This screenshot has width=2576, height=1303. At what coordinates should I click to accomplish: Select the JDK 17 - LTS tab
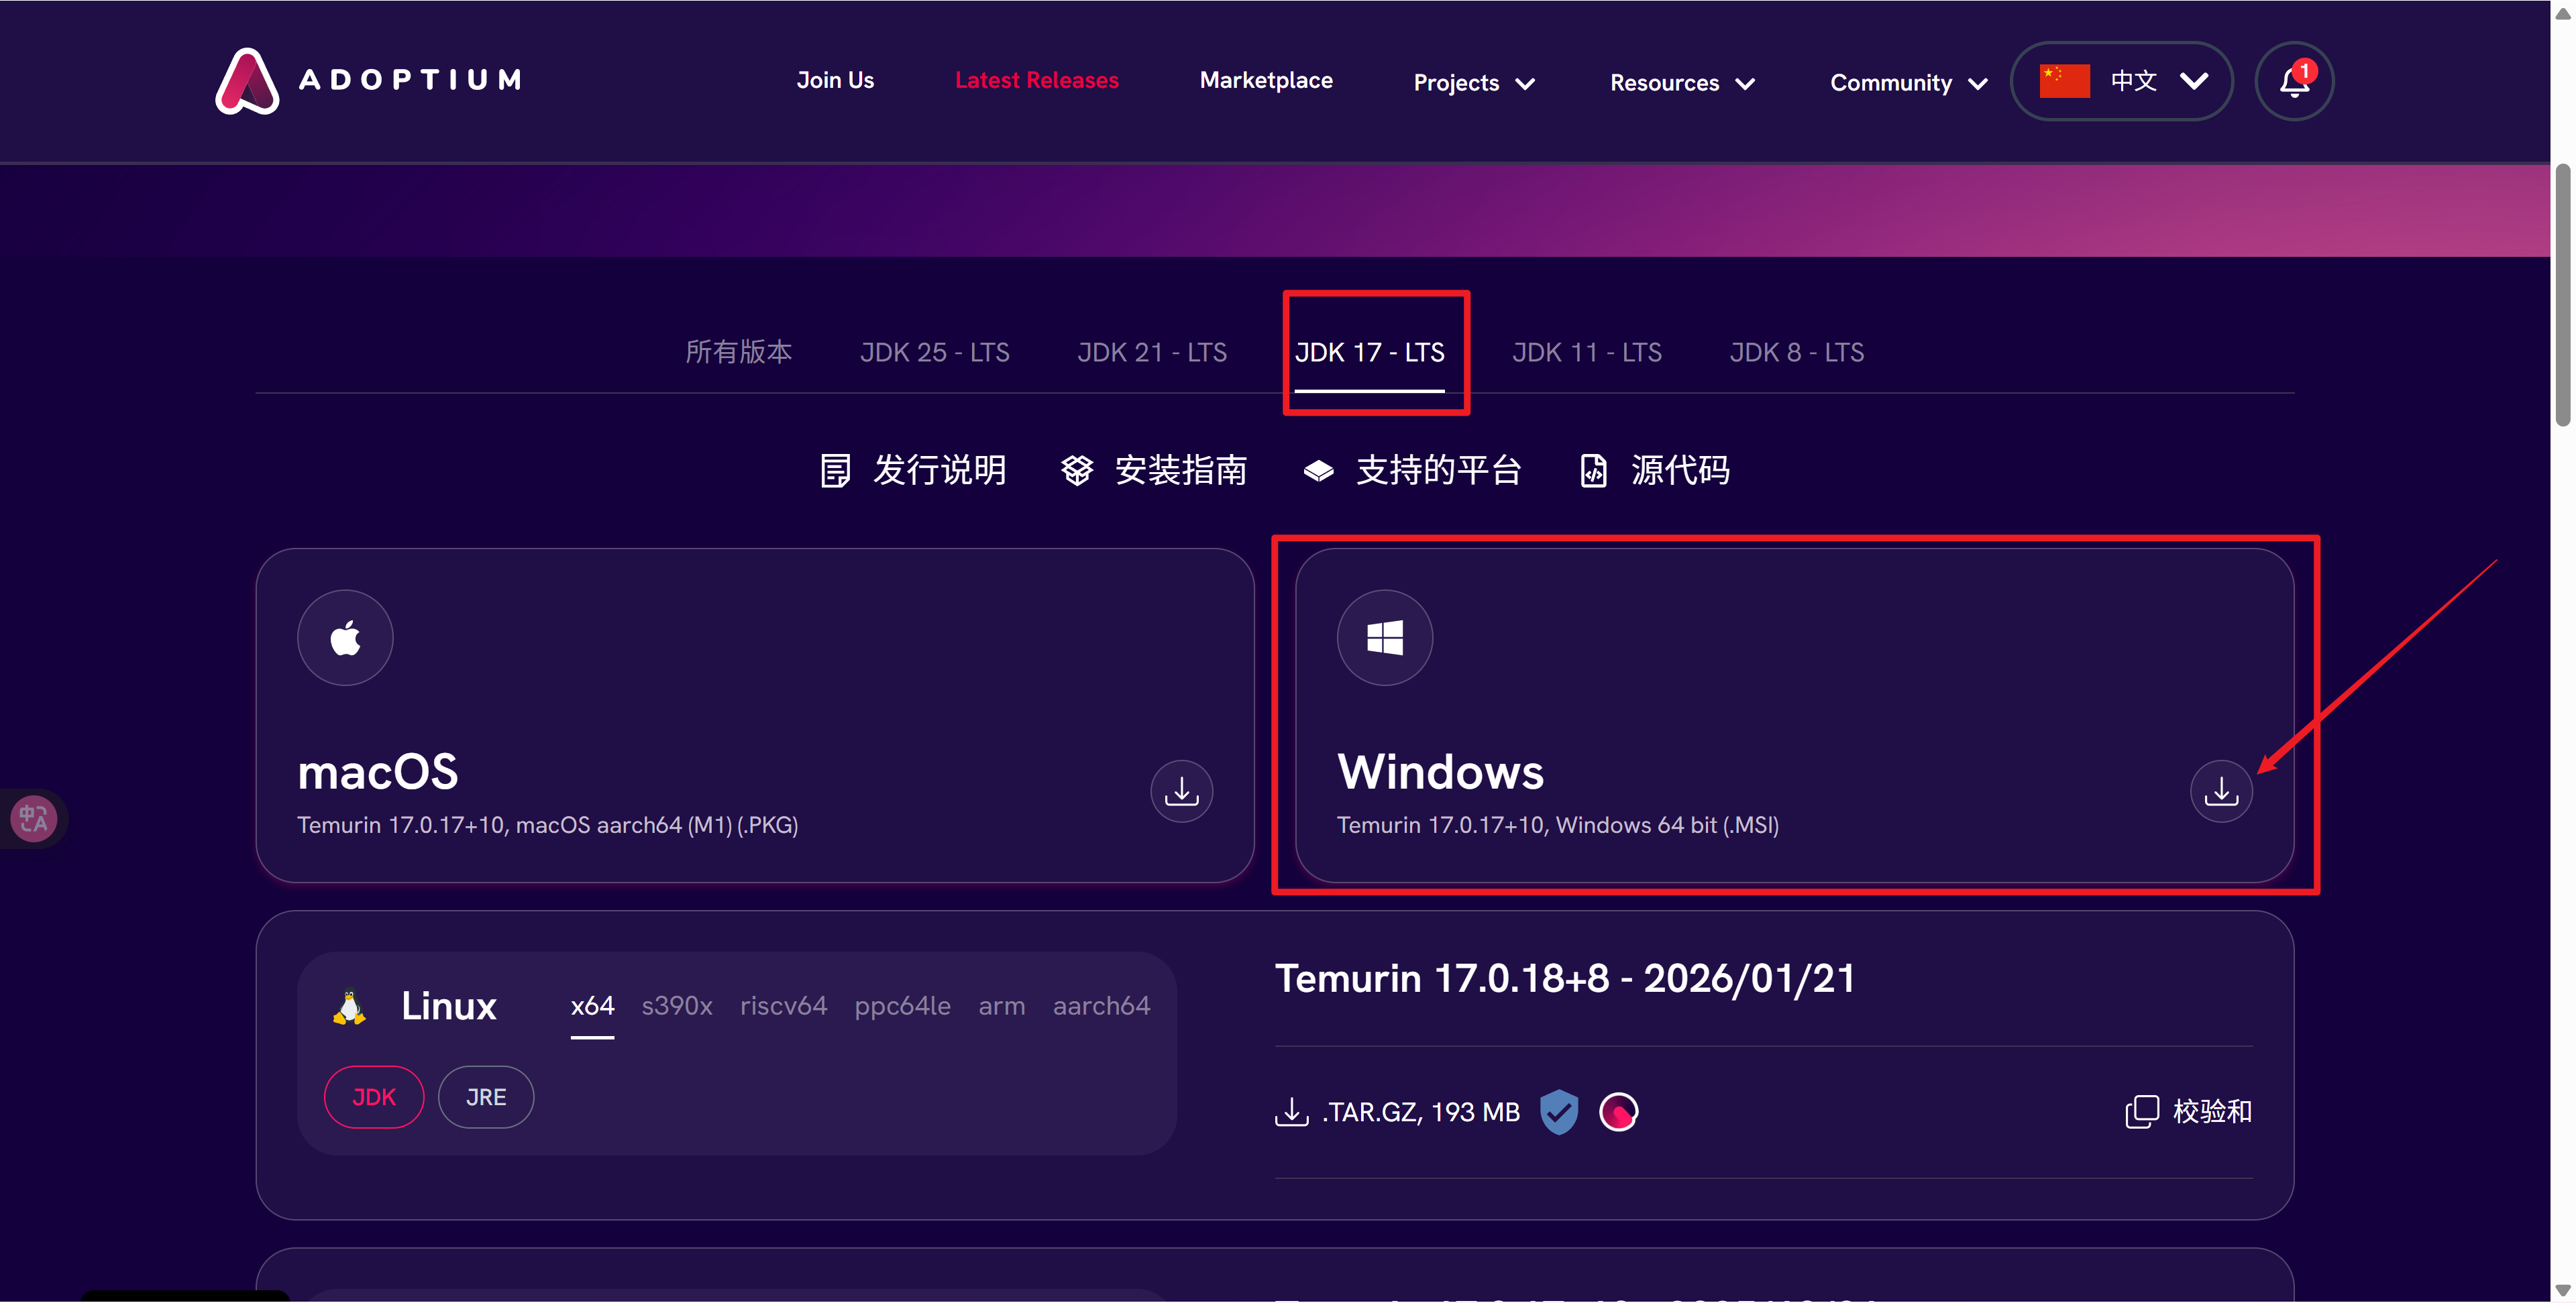1369,352
